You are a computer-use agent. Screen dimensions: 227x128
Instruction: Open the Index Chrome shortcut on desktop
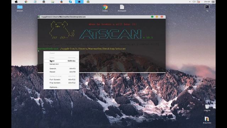(105, 8)
